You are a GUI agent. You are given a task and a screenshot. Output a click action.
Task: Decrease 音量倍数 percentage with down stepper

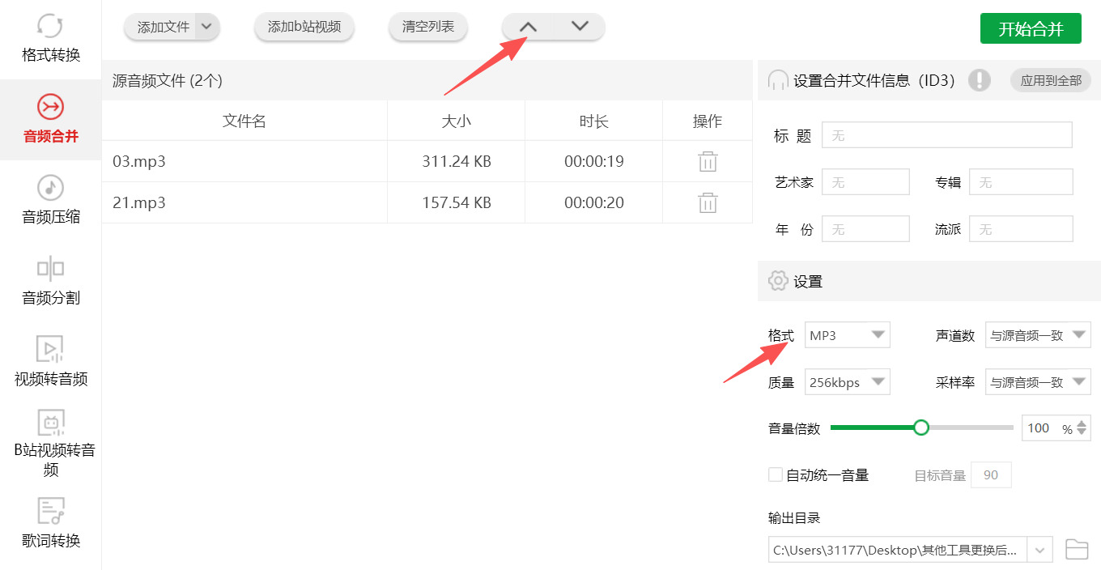[1082, 432]
